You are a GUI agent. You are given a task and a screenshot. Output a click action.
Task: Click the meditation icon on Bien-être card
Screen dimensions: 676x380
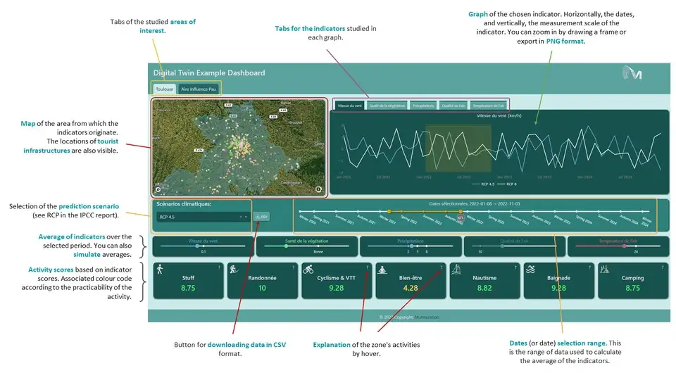tap(382, 269)
